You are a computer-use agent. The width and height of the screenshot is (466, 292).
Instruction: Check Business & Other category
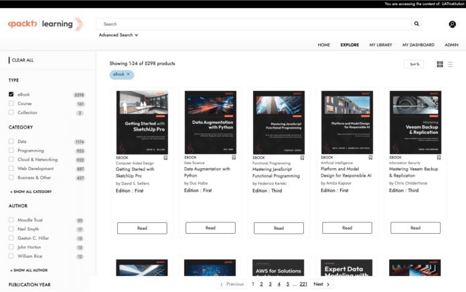click(x=11, y=177)
